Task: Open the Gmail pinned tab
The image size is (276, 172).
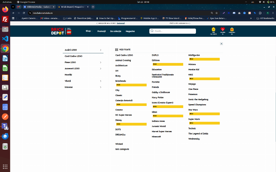Action: (19, 7)
